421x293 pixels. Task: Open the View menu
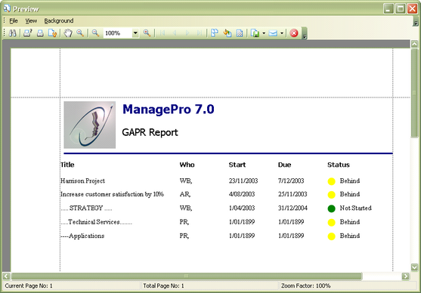point(31,20)
